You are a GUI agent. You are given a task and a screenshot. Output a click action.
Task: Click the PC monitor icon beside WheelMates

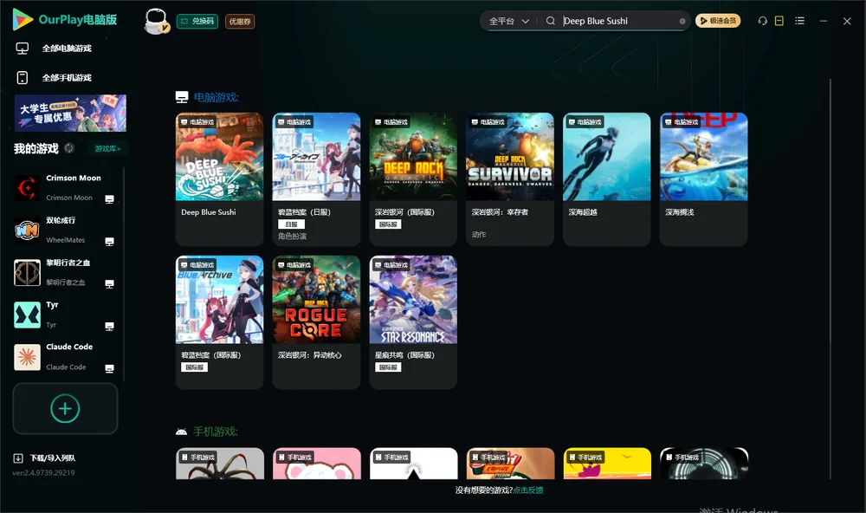click(109, 242)
